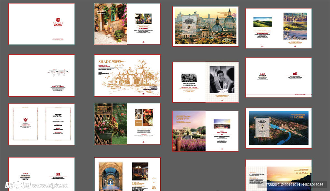Select the CATALOG heading text
330x191 pixels.
tap(57, 116)
